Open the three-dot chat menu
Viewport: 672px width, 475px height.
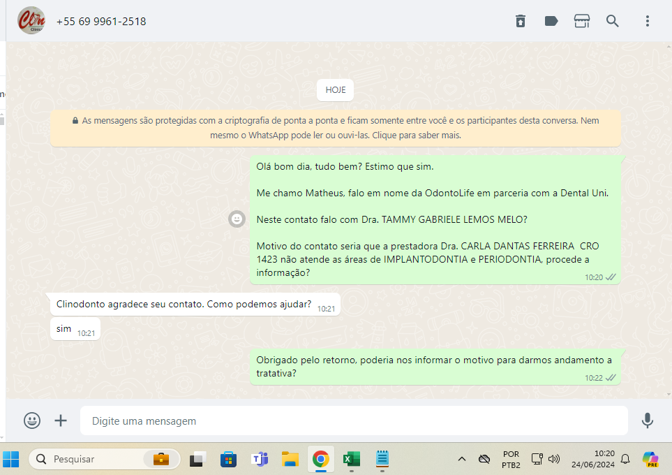[647, 21]
